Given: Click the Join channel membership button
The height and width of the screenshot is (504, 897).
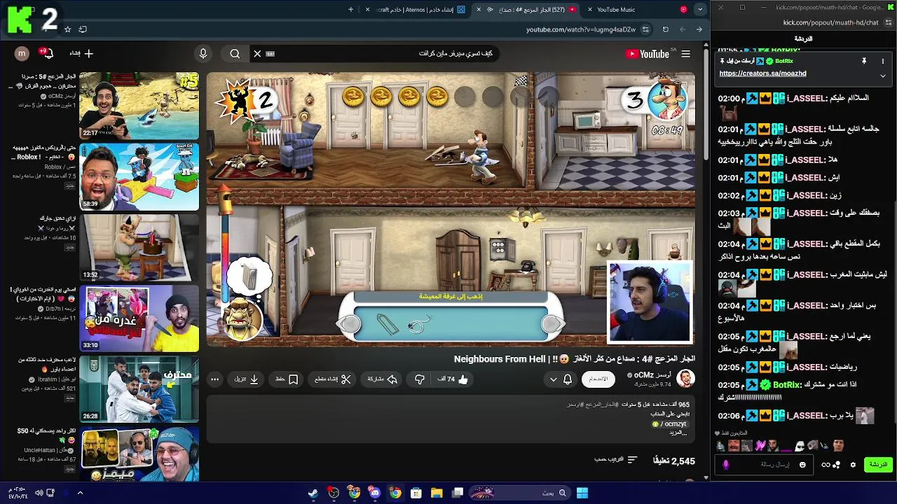Looking at the screenshot, I should [598, 379].
